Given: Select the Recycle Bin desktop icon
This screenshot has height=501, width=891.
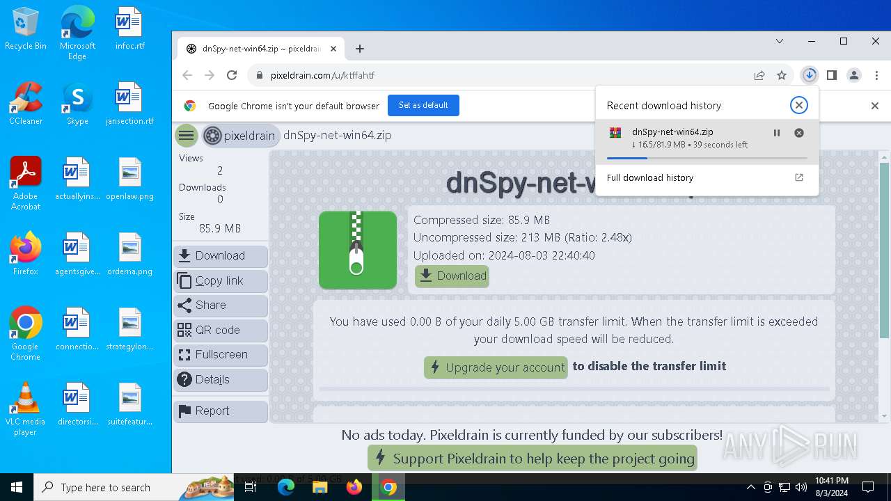Looking at the screenshot, I should tap(26, 29).
